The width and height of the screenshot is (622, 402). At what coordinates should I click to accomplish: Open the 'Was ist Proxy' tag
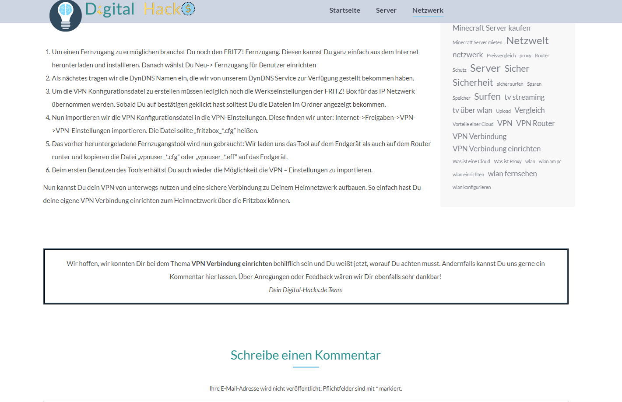click(x=507, y=161)
